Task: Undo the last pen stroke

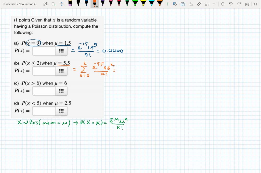Action: tap(231, 4)
